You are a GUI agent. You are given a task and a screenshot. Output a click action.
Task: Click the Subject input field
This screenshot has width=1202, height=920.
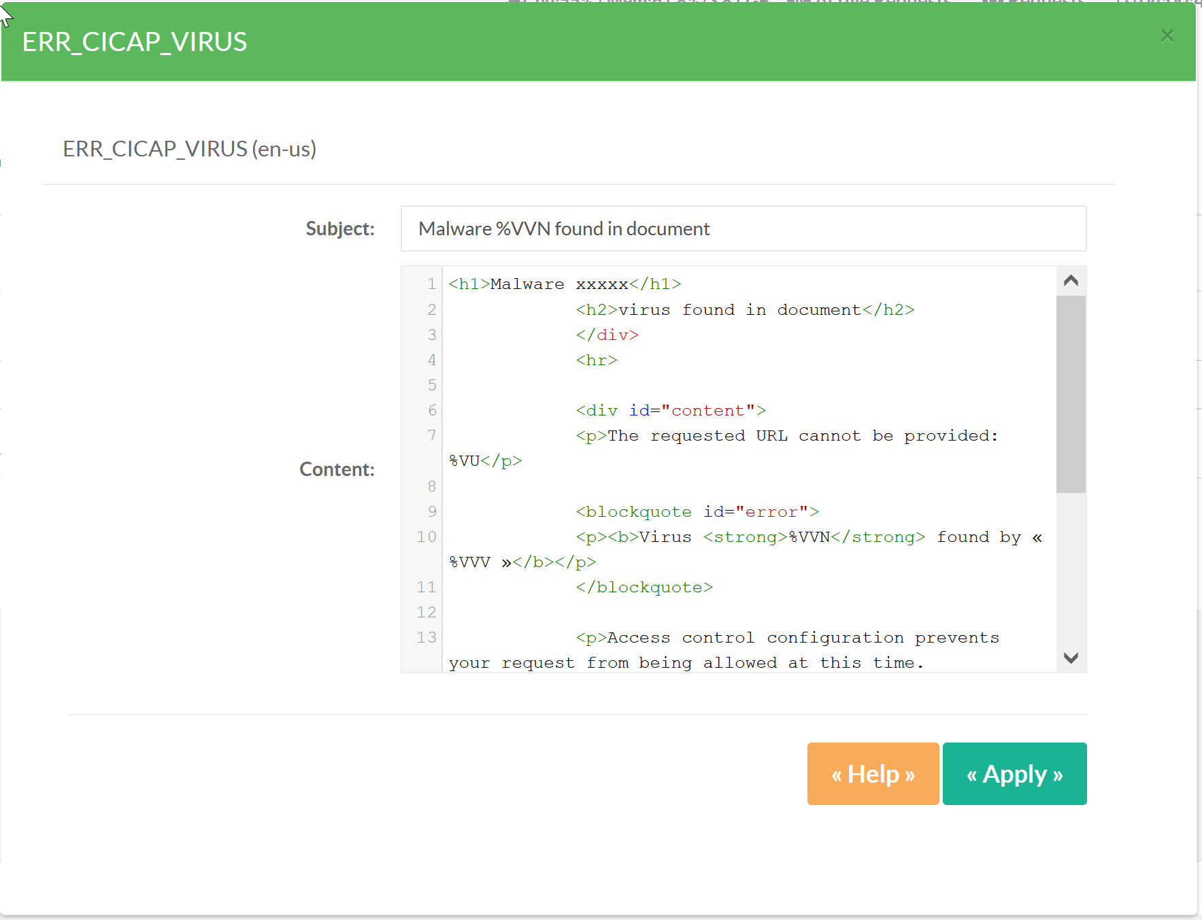(x=743, y=229)
